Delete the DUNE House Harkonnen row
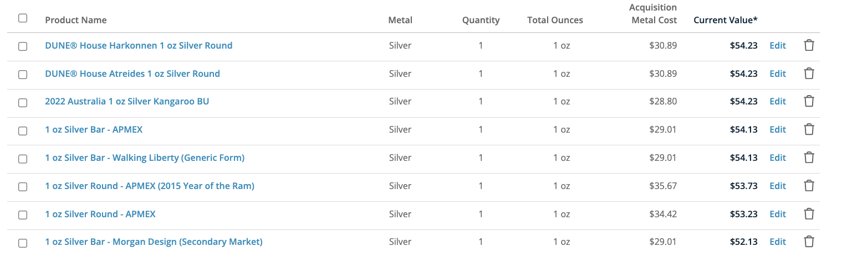This screenshot has width=847, height=262. 809,45
